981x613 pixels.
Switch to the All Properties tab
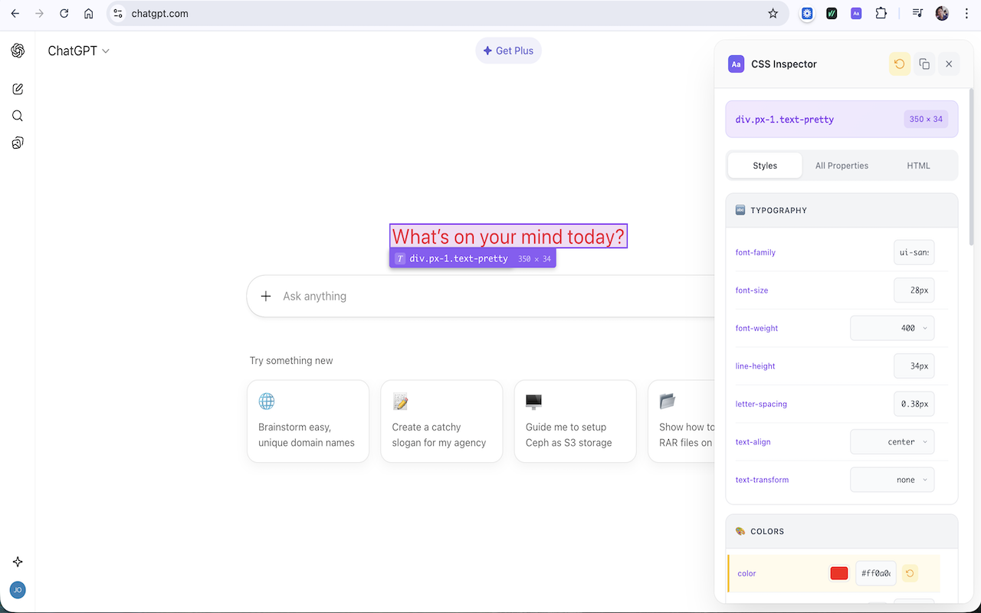pyautogui.click(x=842, y=166)
